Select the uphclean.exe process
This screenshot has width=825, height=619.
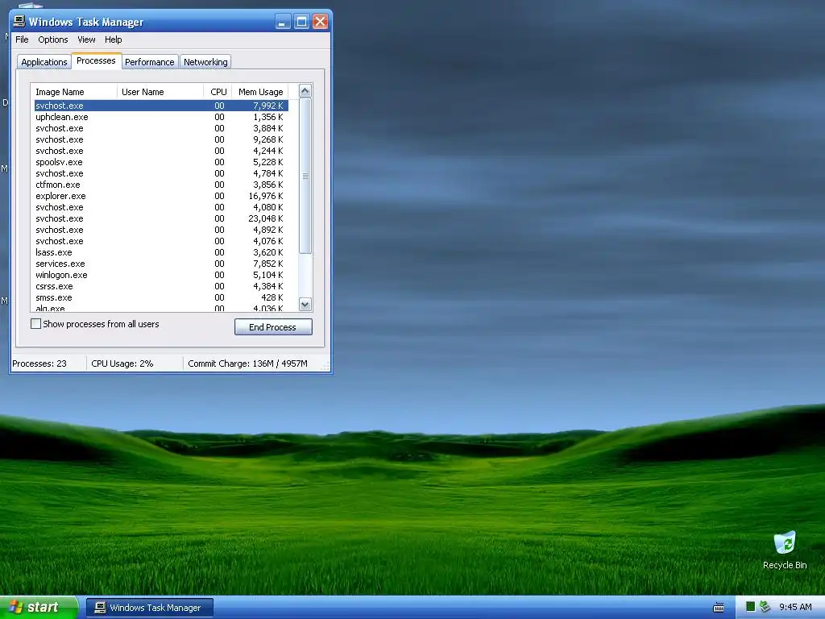pos(161,117)
